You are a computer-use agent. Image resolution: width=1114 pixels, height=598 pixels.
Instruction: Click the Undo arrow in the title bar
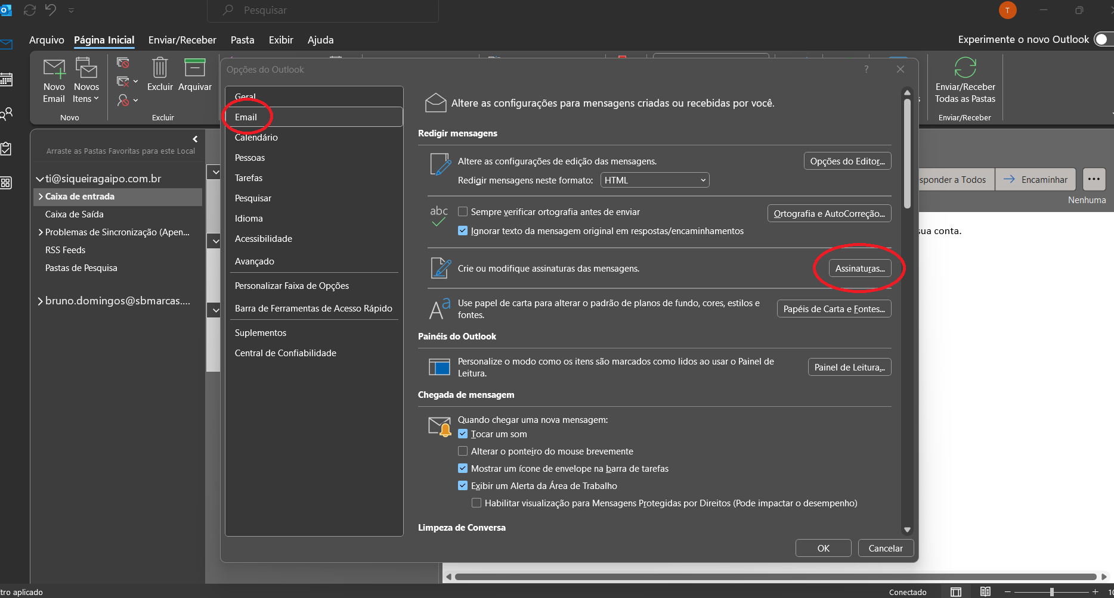pos(51,10)
